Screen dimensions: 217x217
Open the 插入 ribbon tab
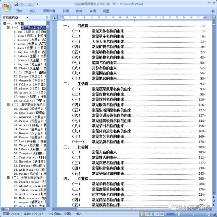[x=33, y=11]
